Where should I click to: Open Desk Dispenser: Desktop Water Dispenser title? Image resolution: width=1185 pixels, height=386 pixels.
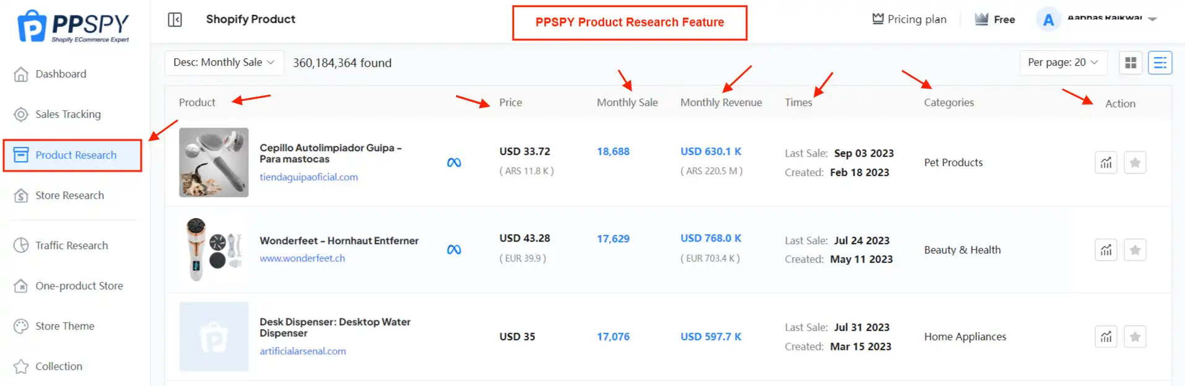tap(335, 327)
